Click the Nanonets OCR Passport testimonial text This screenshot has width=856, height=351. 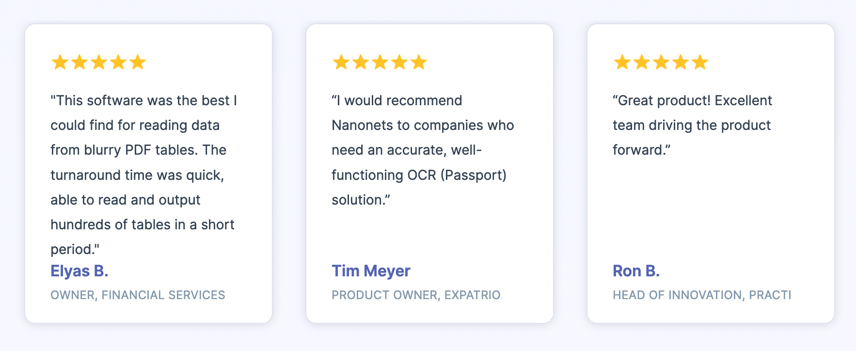coord(422,150)
